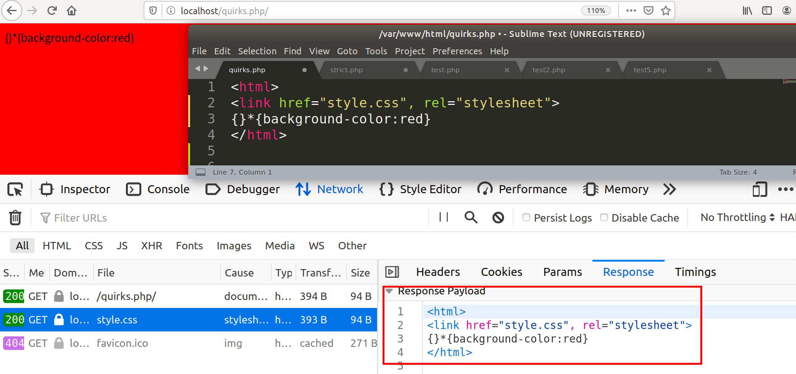The width and height of the screenshot is (796, 374).
Task: Show All request types filter
Action: [22, 246]
